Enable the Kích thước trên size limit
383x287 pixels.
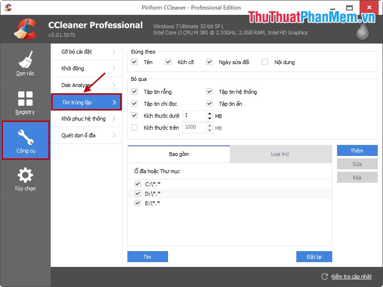135,127
